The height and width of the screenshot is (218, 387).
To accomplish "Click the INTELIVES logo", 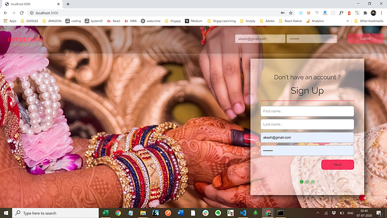I will tap(25, 41).
